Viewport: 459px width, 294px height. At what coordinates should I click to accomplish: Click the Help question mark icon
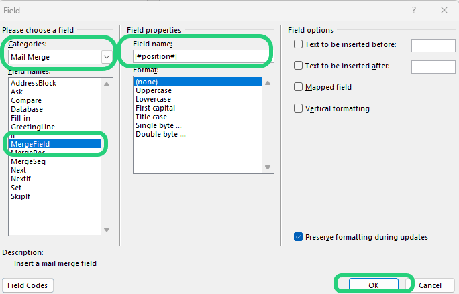pyautogui.click(x=413, y=10)
